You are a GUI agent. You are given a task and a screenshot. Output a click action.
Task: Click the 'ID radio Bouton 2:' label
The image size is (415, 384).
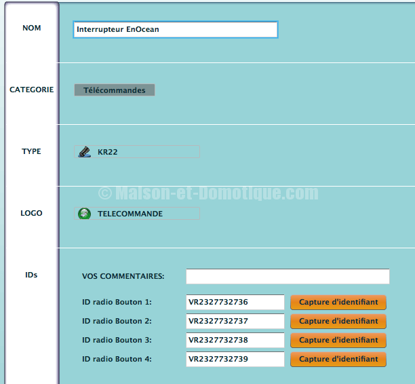click(x=117, y=321)
